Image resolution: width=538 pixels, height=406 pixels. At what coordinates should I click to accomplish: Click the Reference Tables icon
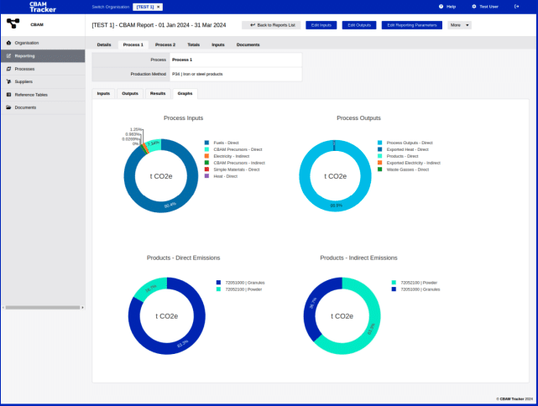(x=8, y=95)
